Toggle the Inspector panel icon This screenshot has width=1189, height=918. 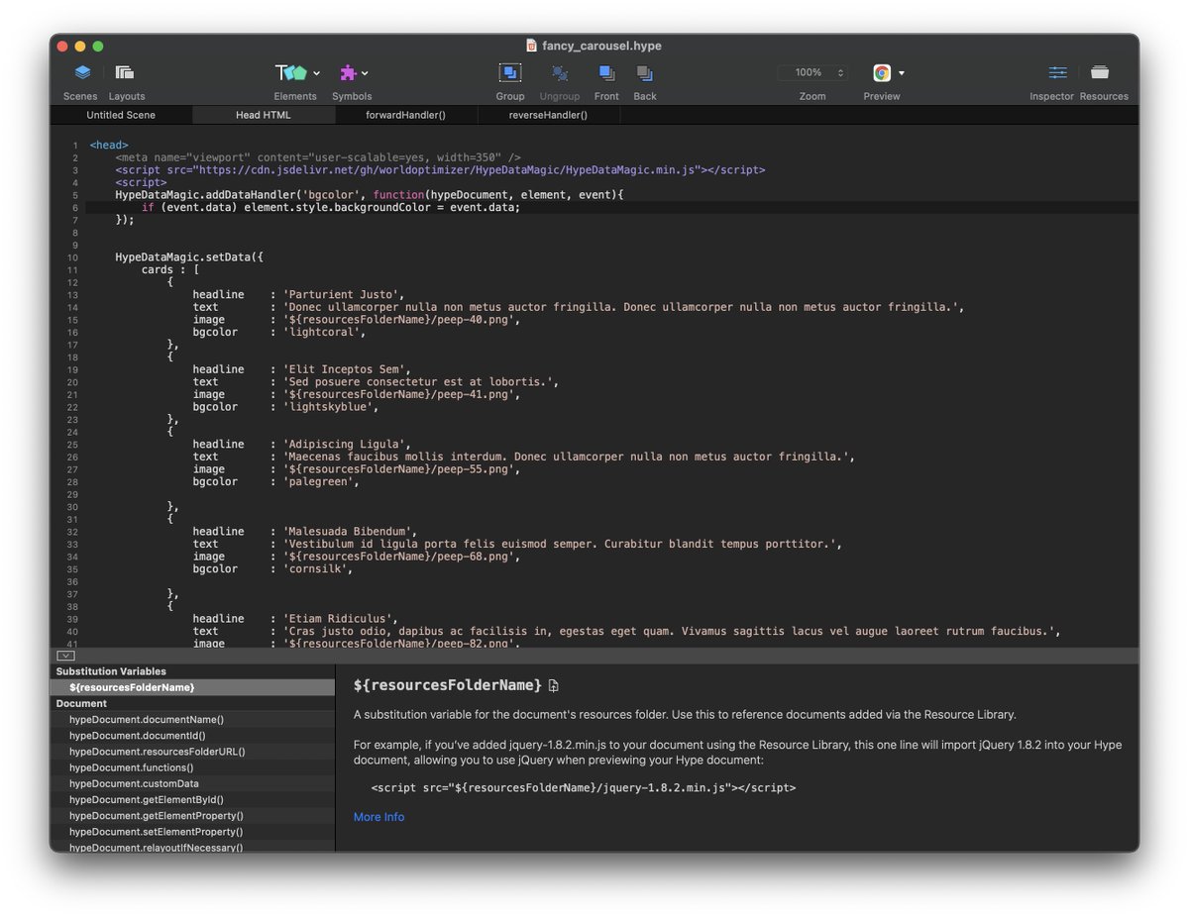(x=1058, y=72)
